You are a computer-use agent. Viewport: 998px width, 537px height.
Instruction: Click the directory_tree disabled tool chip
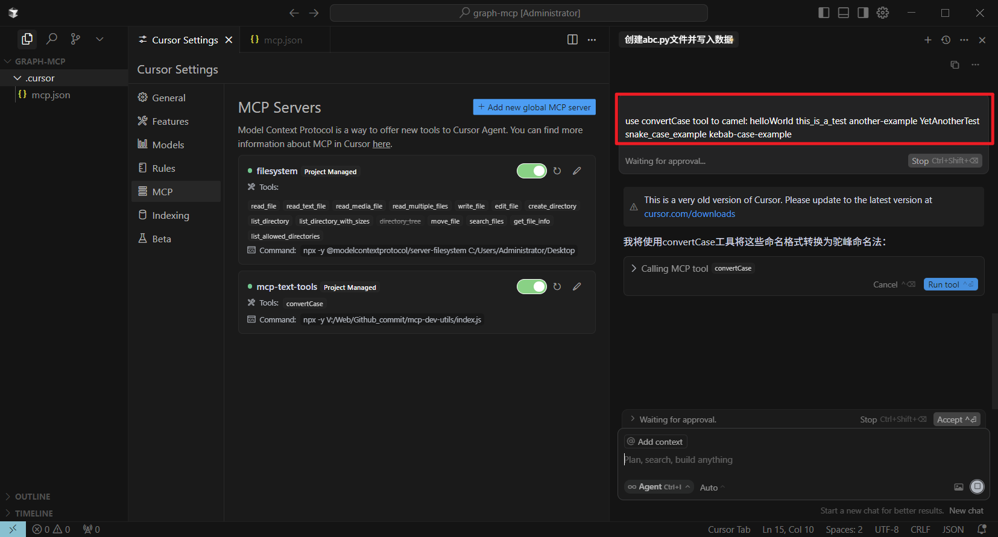(400, 221)
